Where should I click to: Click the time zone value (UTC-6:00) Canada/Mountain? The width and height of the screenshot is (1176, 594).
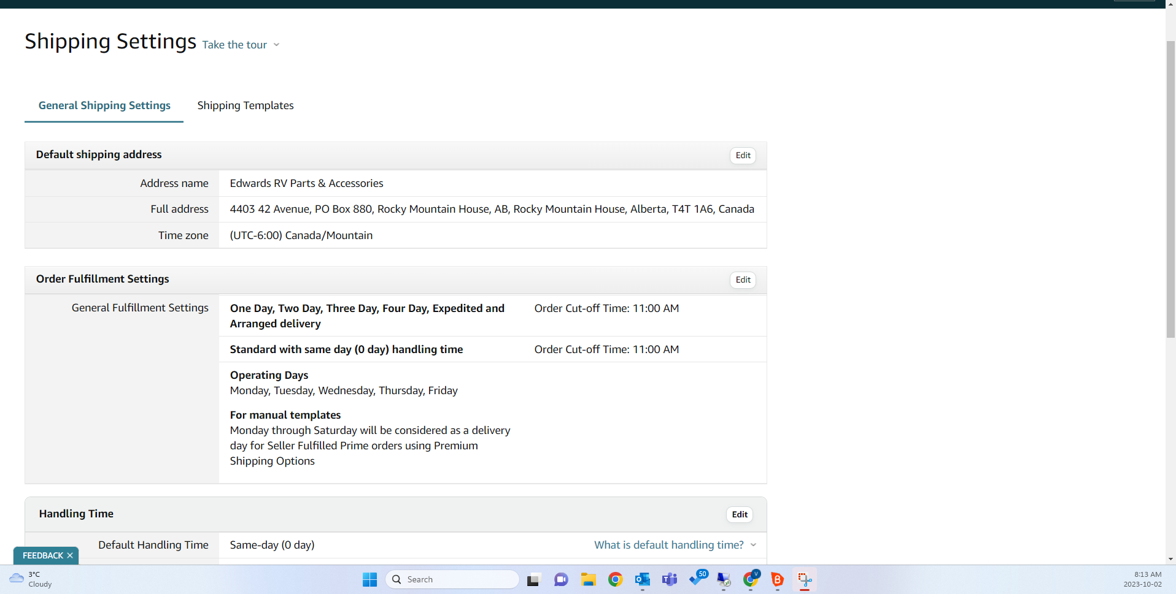(301, 235)
